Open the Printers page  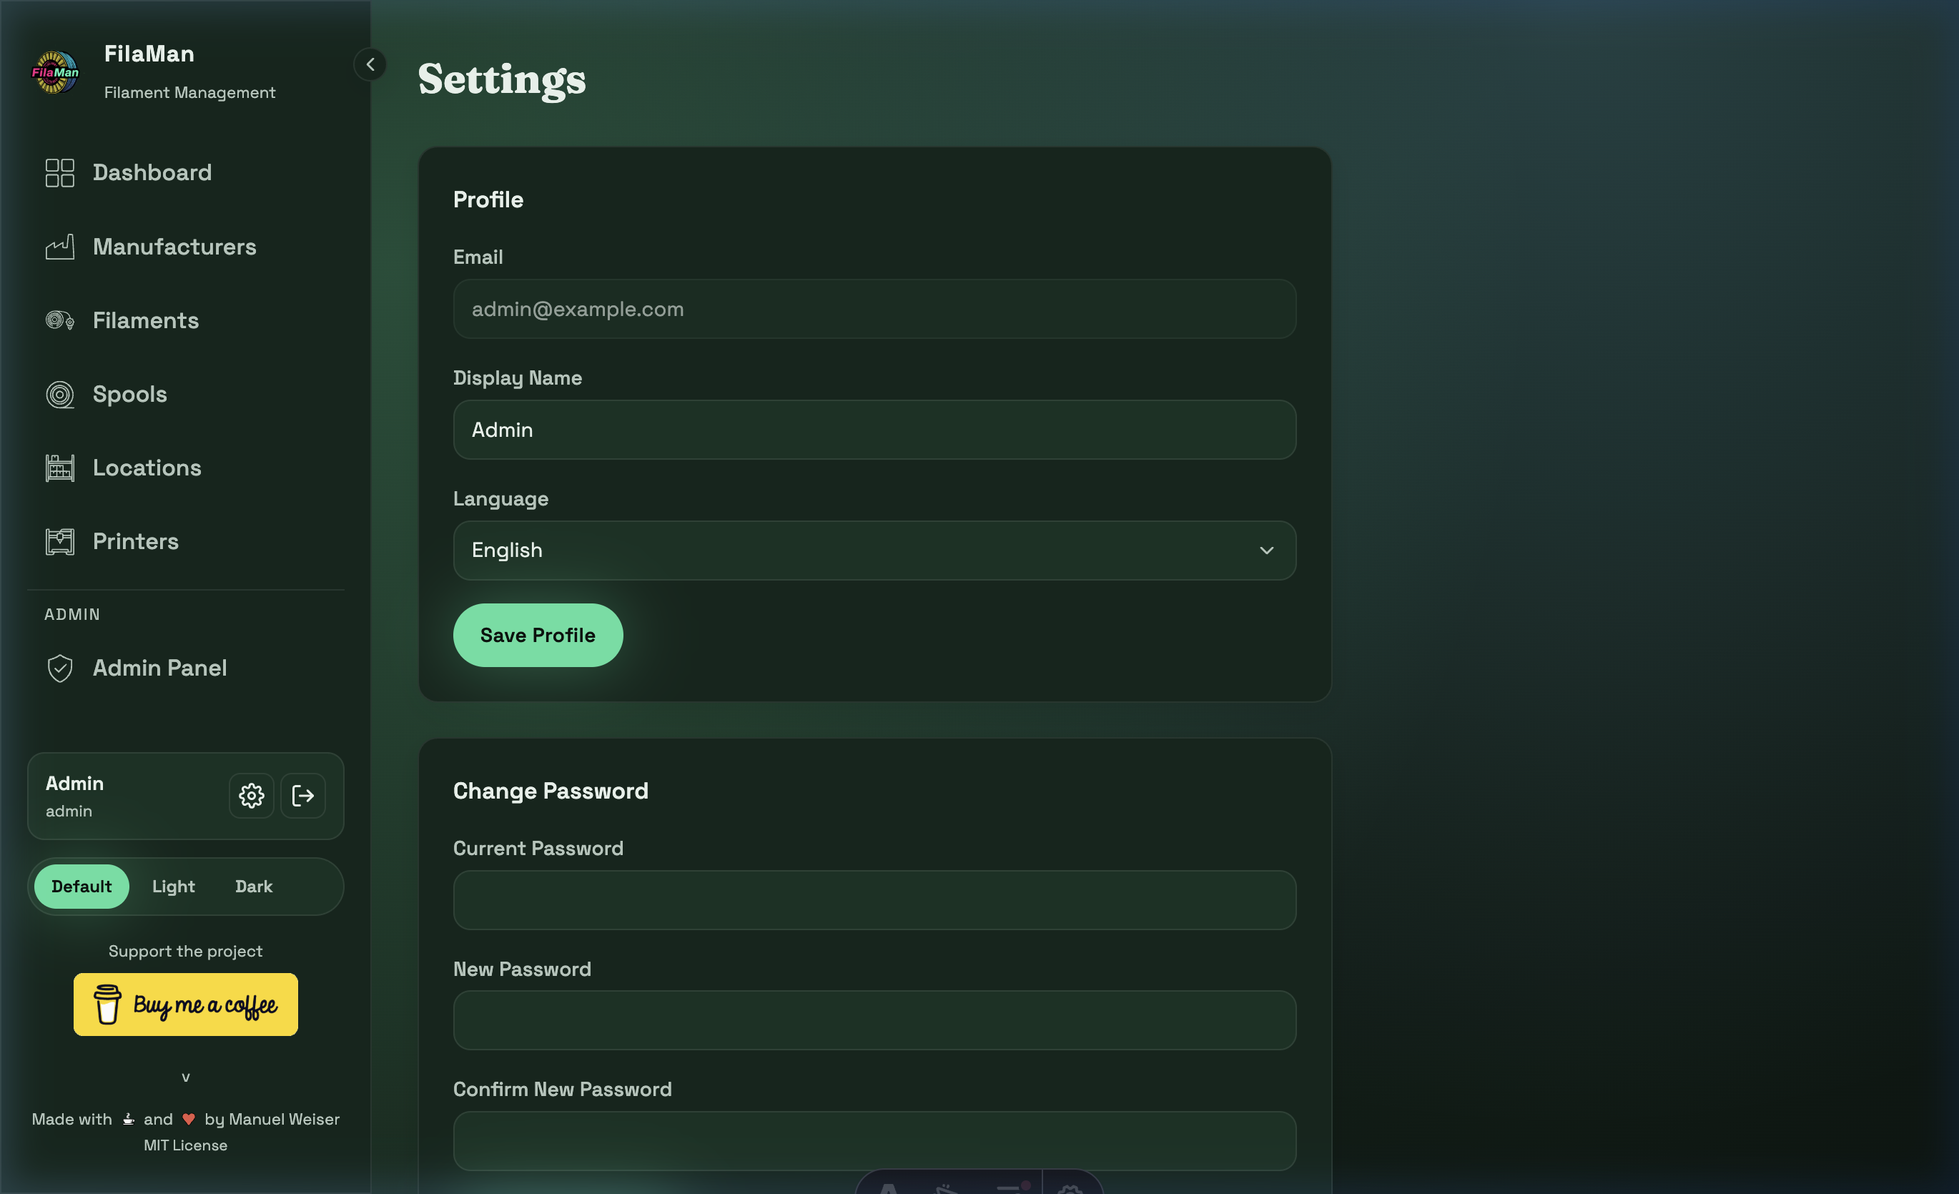click(x=135, y=541)
